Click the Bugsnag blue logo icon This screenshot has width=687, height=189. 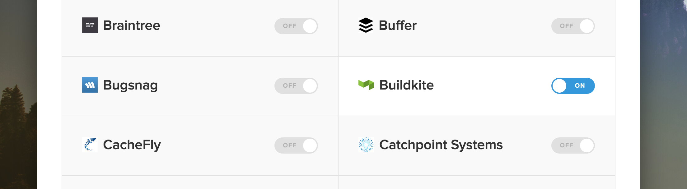90,85
